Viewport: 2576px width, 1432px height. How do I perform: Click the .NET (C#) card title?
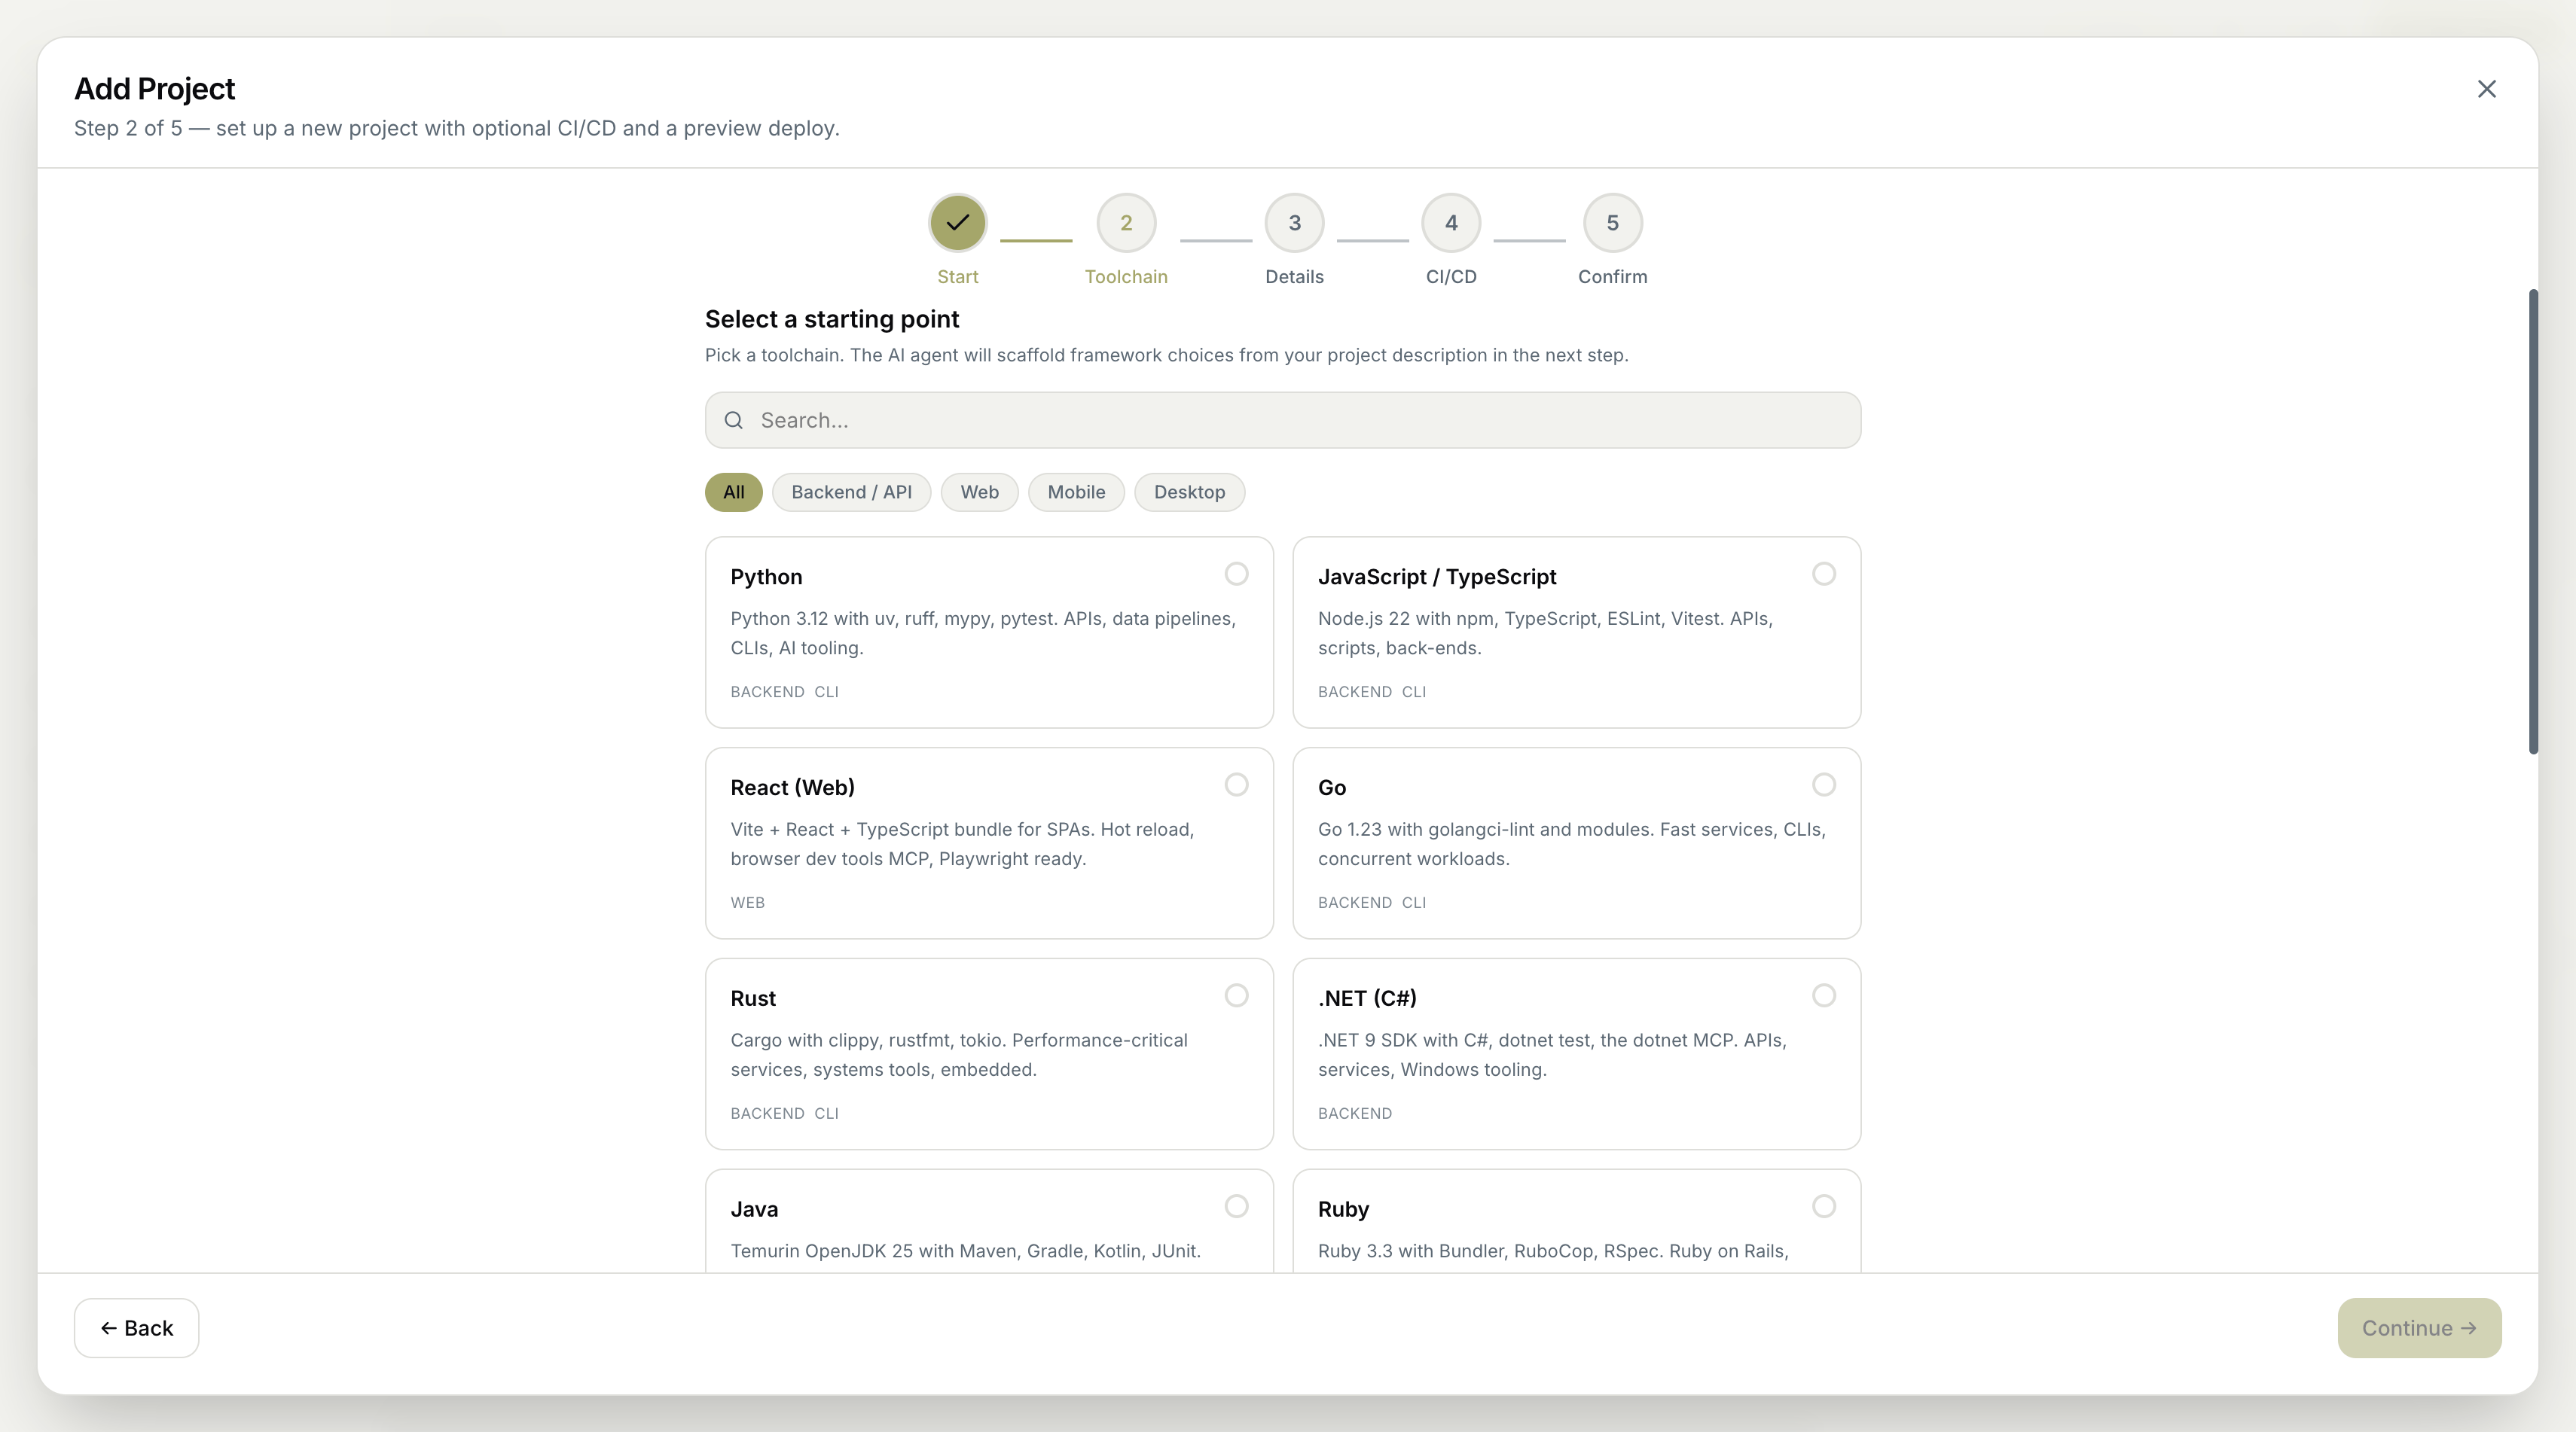[1367, 998]
